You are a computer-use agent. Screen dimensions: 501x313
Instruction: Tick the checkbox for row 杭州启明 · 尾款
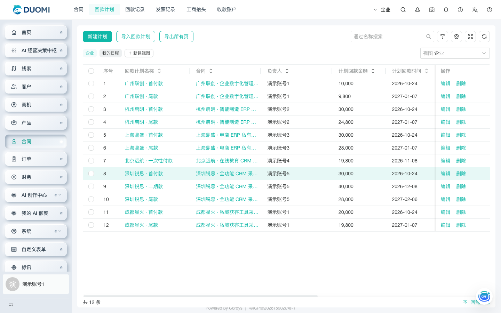coord(91,122)
